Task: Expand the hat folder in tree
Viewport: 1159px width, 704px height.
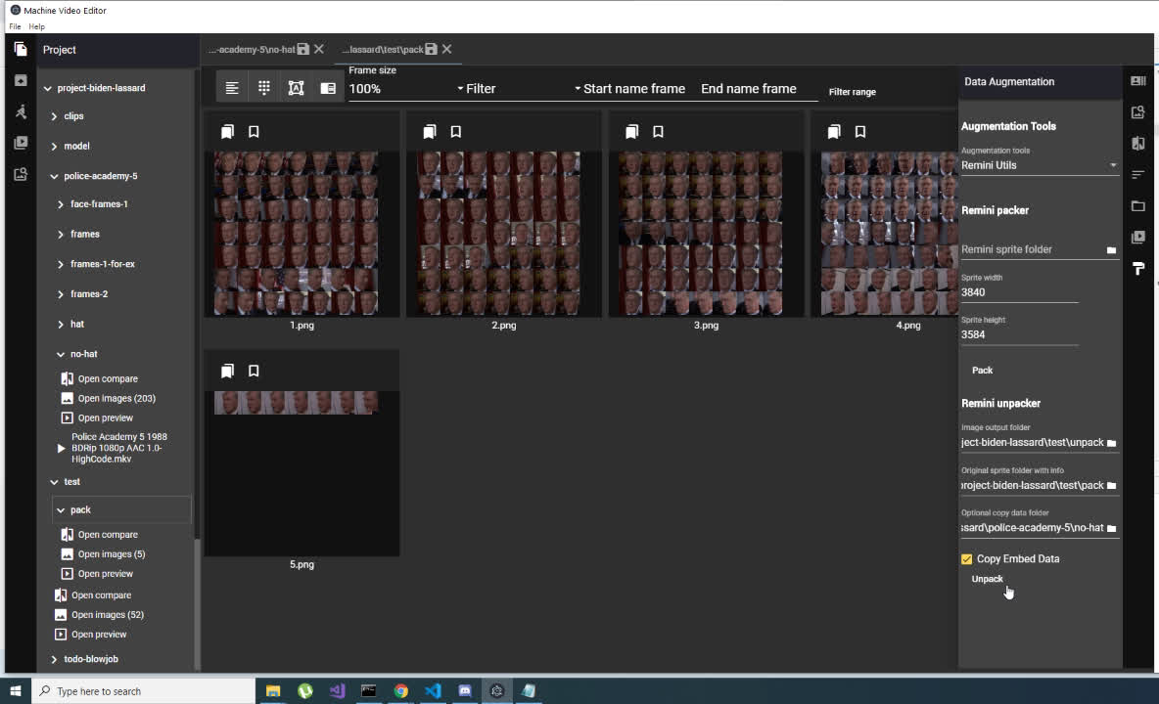Action: click(61, 324)
